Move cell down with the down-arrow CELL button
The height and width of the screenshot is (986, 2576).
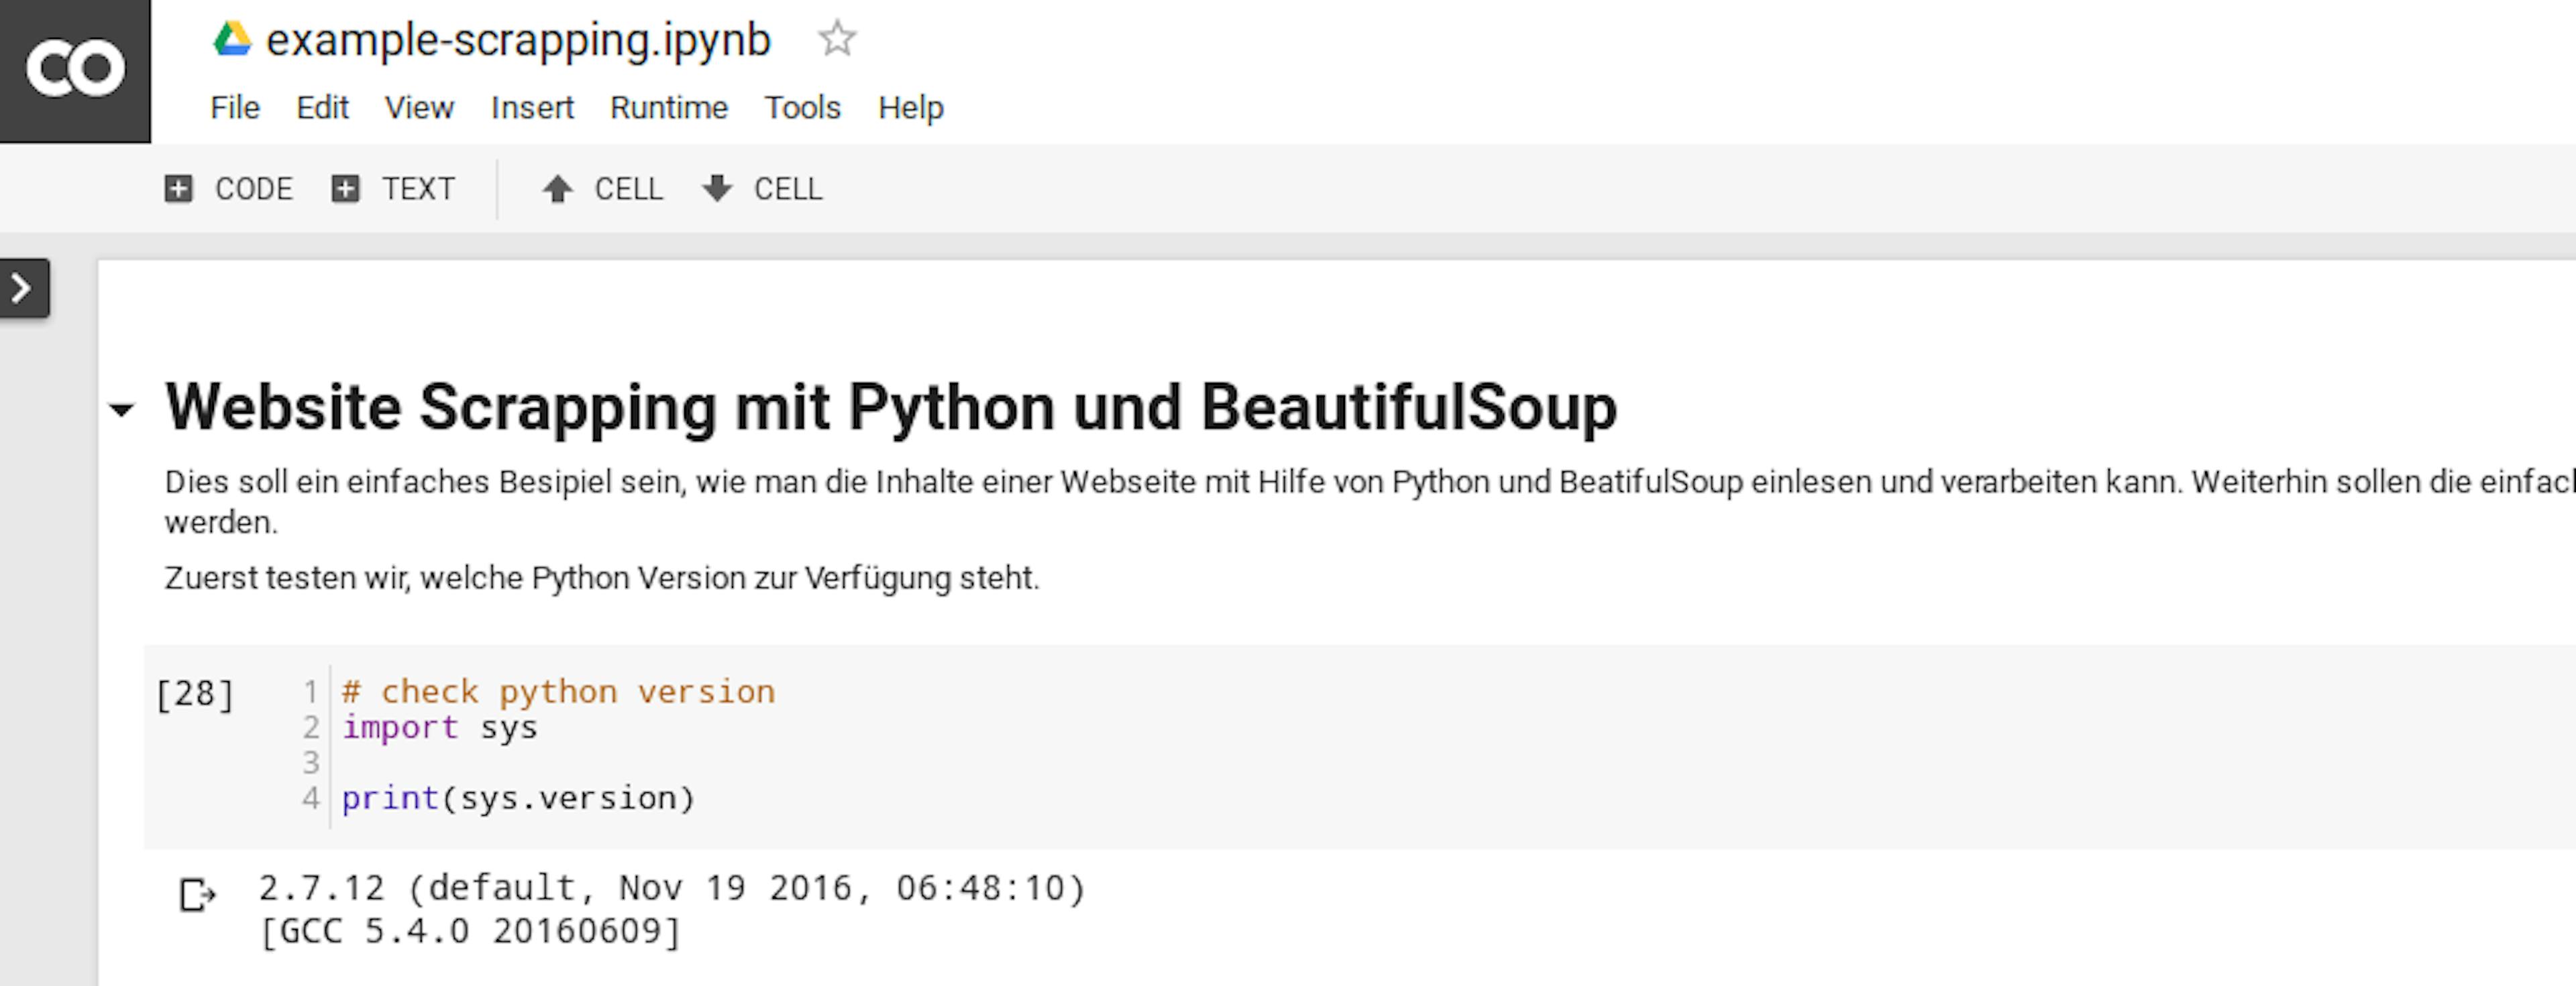[x=762, y=189]
